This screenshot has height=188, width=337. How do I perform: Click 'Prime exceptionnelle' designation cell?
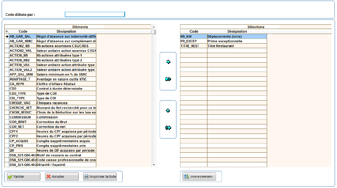point(237,41)
